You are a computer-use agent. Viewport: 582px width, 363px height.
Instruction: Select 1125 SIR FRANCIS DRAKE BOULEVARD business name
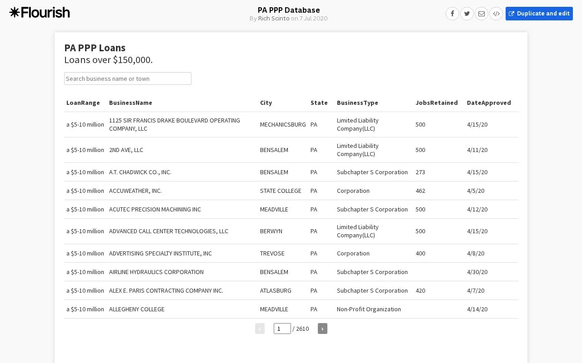175,124
